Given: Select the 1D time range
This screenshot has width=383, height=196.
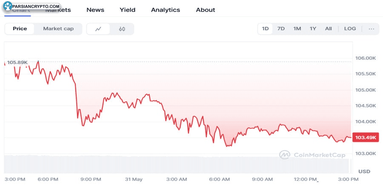Looking at the screenshot, I should point(266,29).
